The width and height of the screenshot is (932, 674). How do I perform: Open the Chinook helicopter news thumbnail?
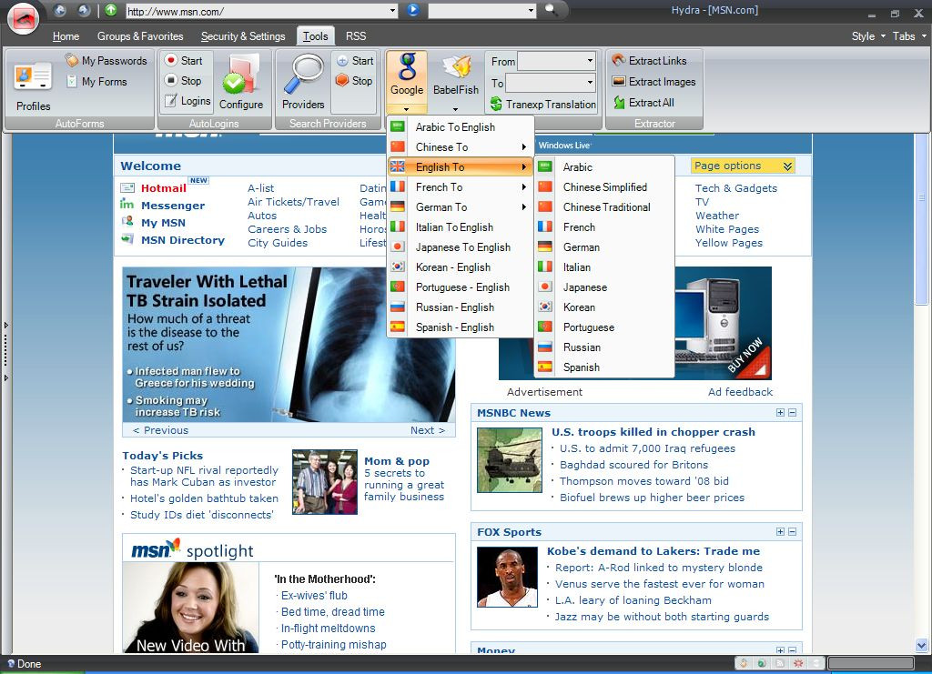[x=510, y=460]
